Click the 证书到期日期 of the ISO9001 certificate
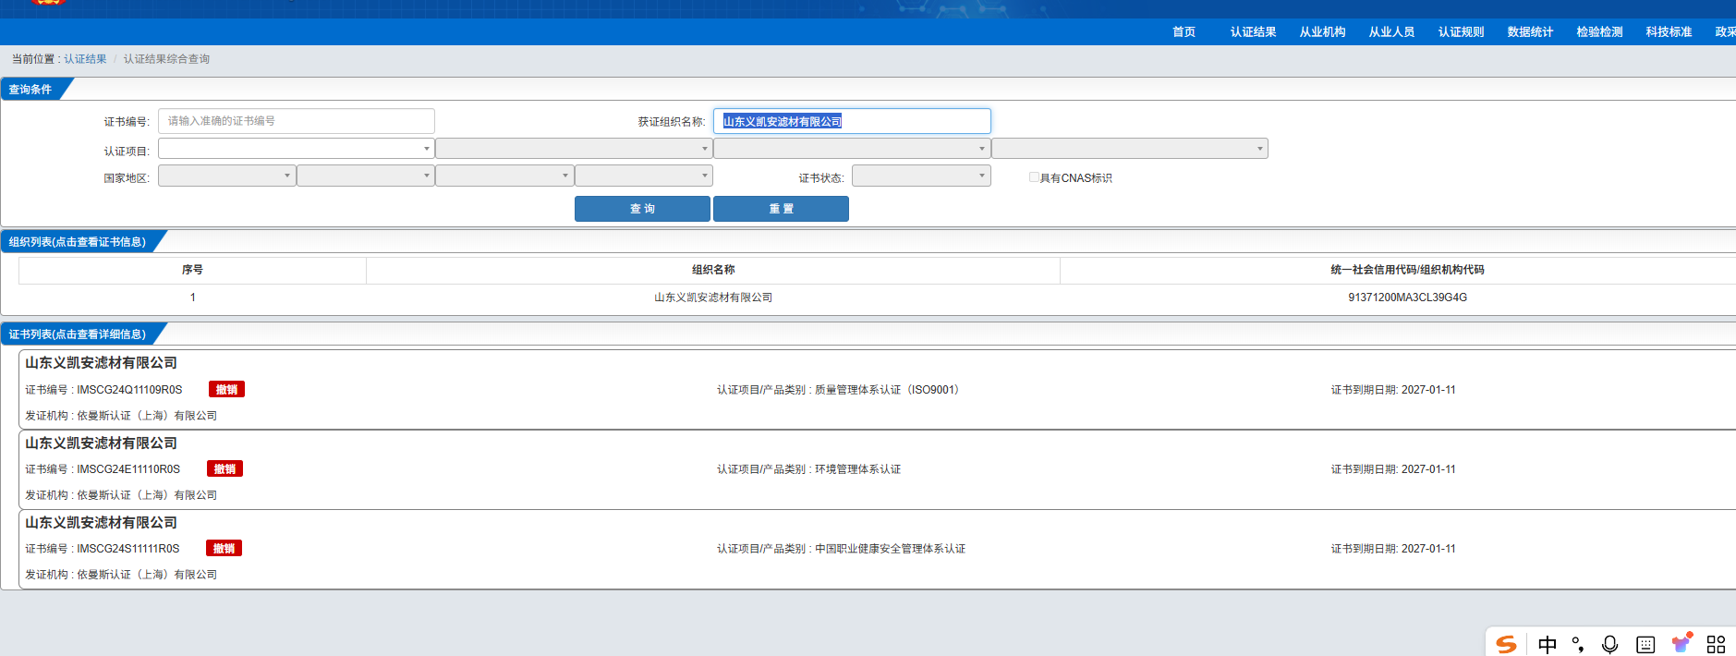 pos(1393,390)
